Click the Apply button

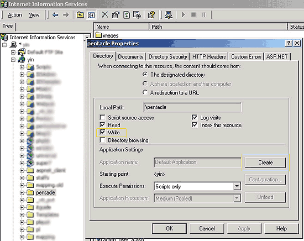[244, 229]
